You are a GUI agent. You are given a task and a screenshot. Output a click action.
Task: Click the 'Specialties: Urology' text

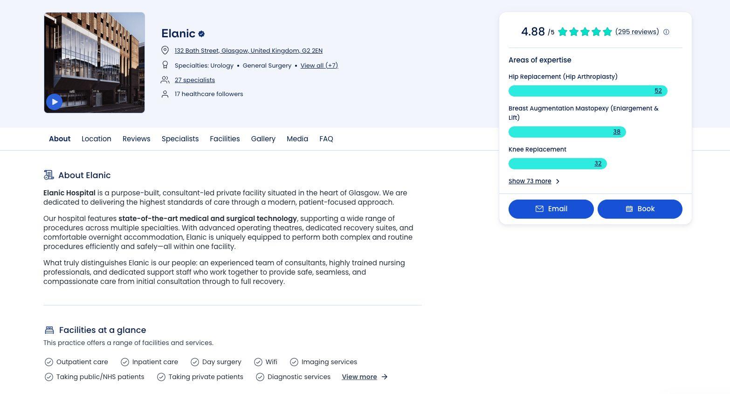point(204,66)
